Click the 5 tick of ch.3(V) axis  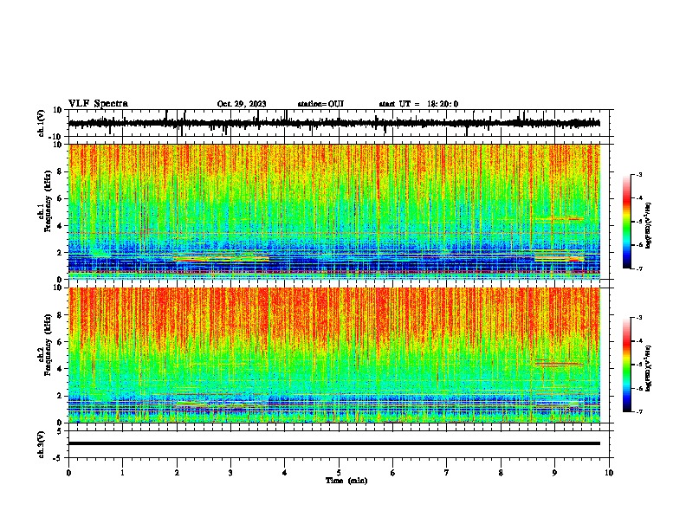point(60,431)
